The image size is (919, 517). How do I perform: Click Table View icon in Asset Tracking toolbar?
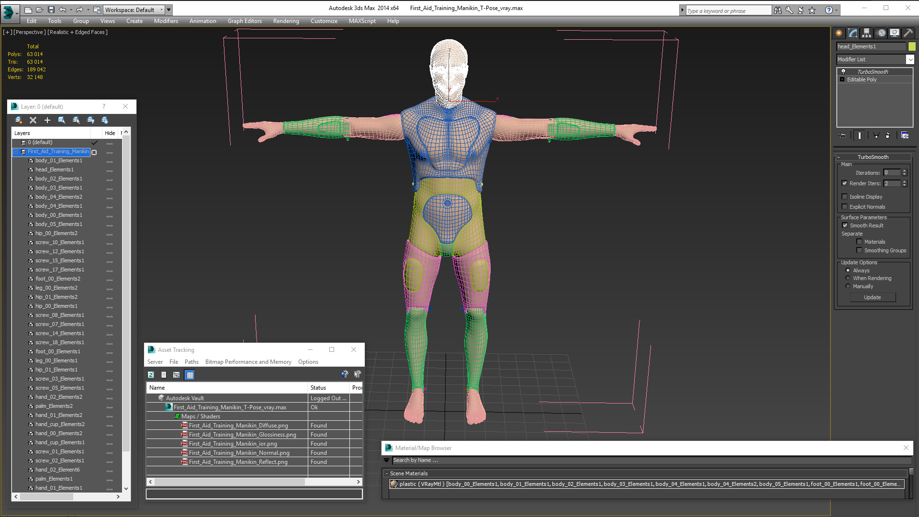coord(190,375)
